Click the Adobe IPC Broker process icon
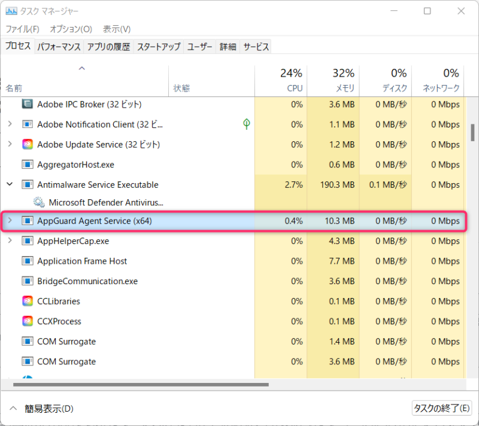The image size is (479, 426). pos(27,104)
